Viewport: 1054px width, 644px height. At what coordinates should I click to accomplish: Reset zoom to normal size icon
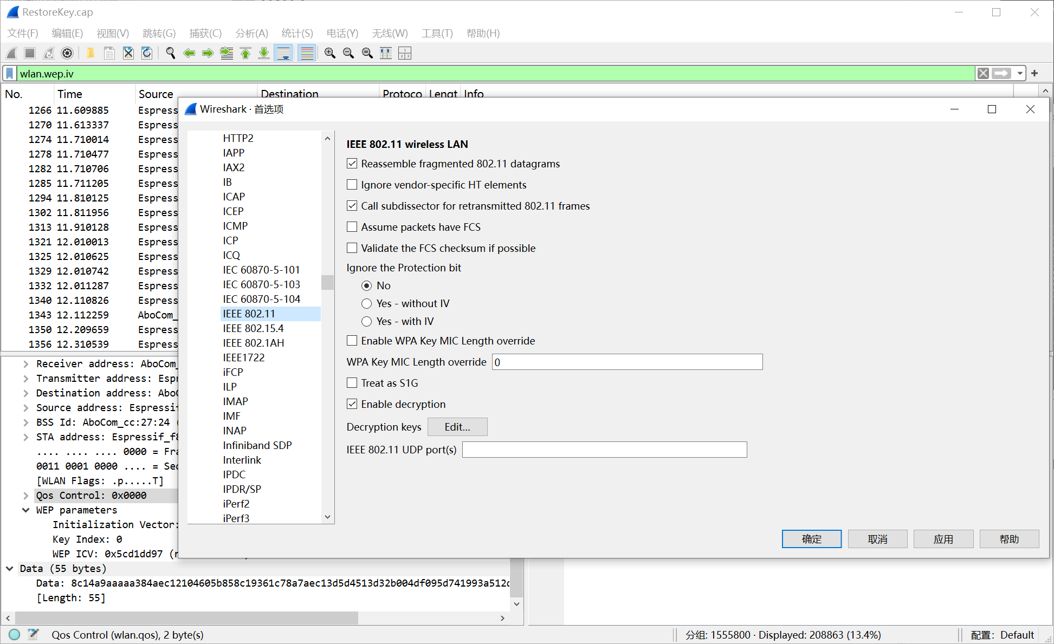pyautogui.click(x=367, y=53)
